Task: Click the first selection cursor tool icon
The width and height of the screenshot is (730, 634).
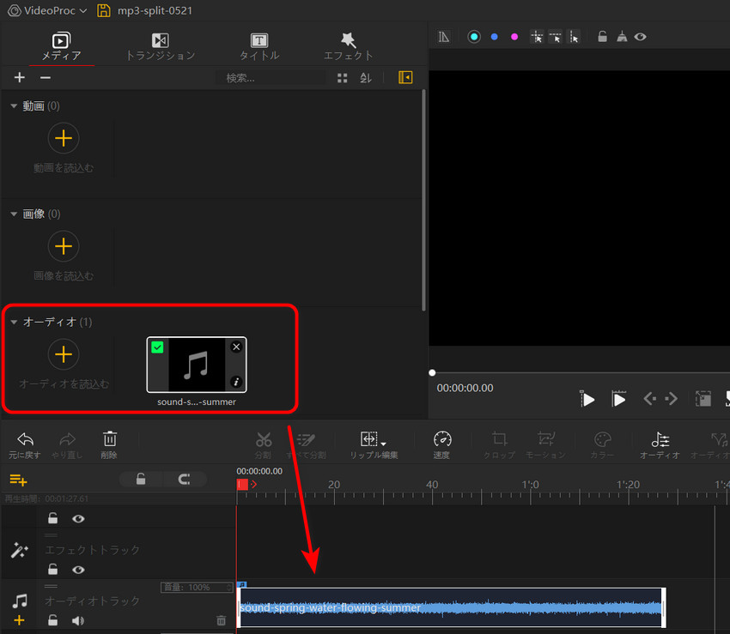Action: [537, 37]
